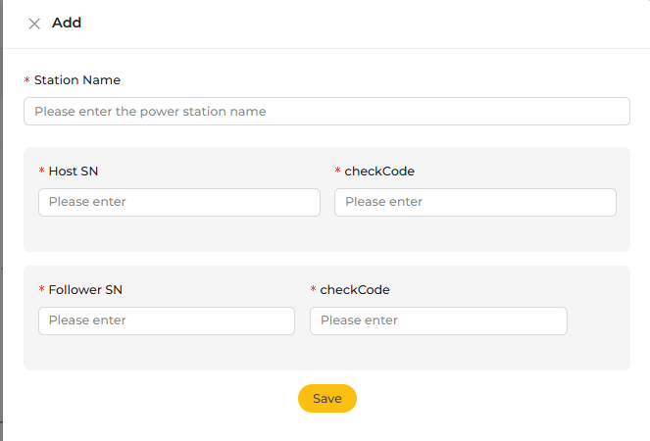
Task: Click the checkCode label in Host section
Action: point(379,171)
